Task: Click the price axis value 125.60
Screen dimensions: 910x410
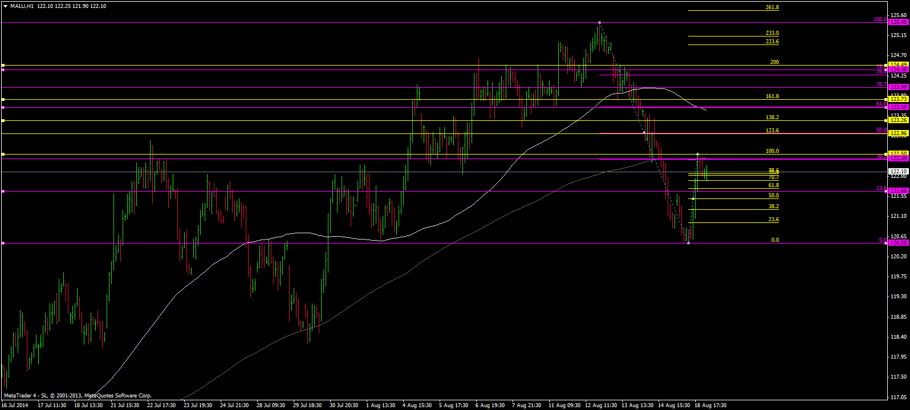Action: (898, 15)
